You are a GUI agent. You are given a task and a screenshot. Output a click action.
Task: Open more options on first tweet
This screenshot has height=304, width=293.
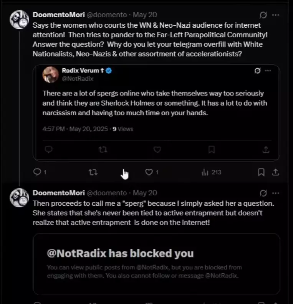[276, 15]
